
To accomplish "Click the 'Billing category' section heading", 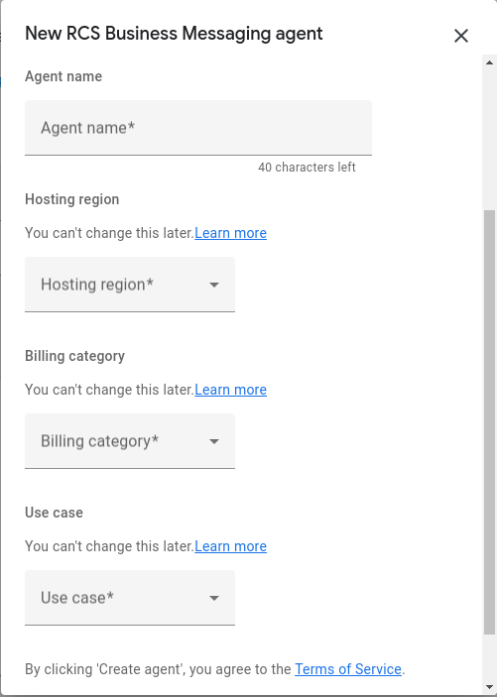I will coord(74,356).
